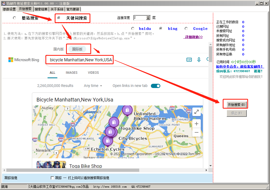This screenshot has height=190, width=270.
Task: Choose the bing search engine option
Action: [161, 29]
